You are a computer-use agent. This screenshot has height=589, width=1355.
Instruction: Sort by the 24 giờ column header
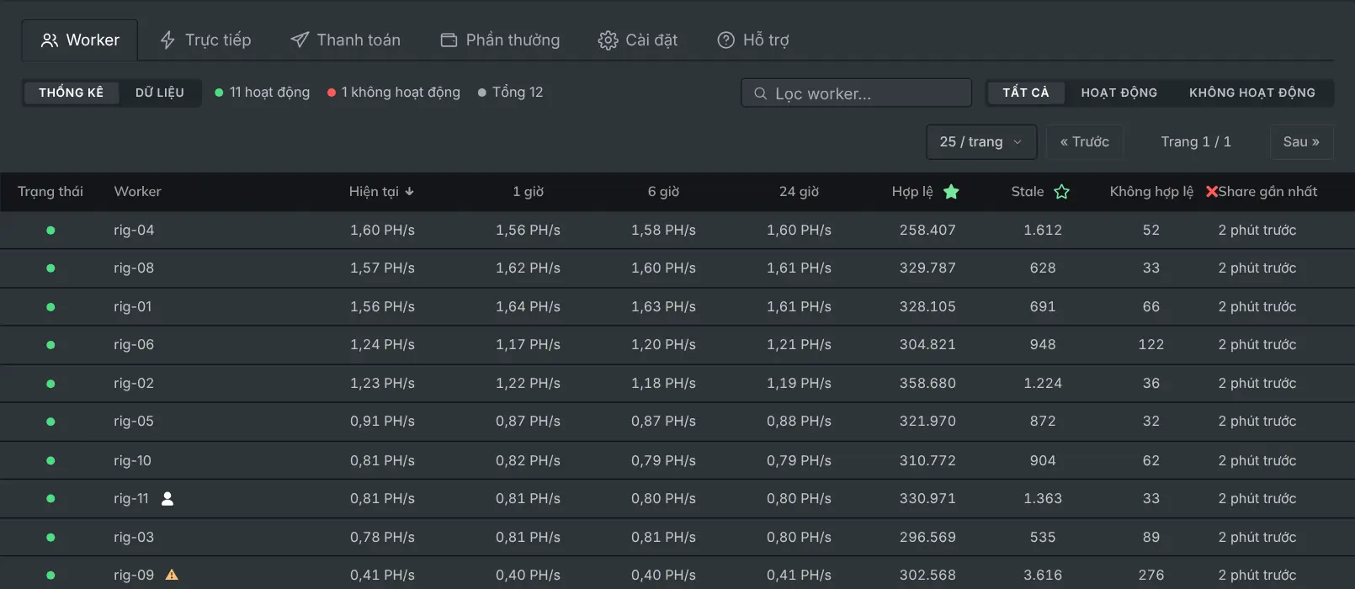pos(799,192)
